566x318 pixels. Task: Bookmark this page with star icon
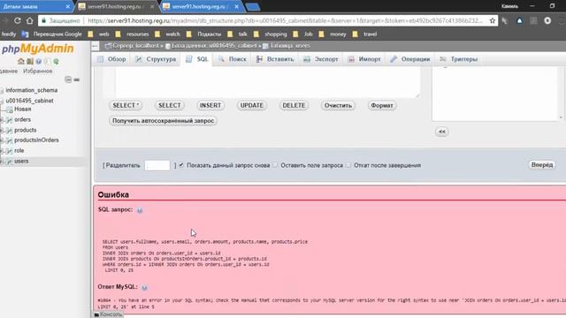pyautogui.click(x=493, y=21)
